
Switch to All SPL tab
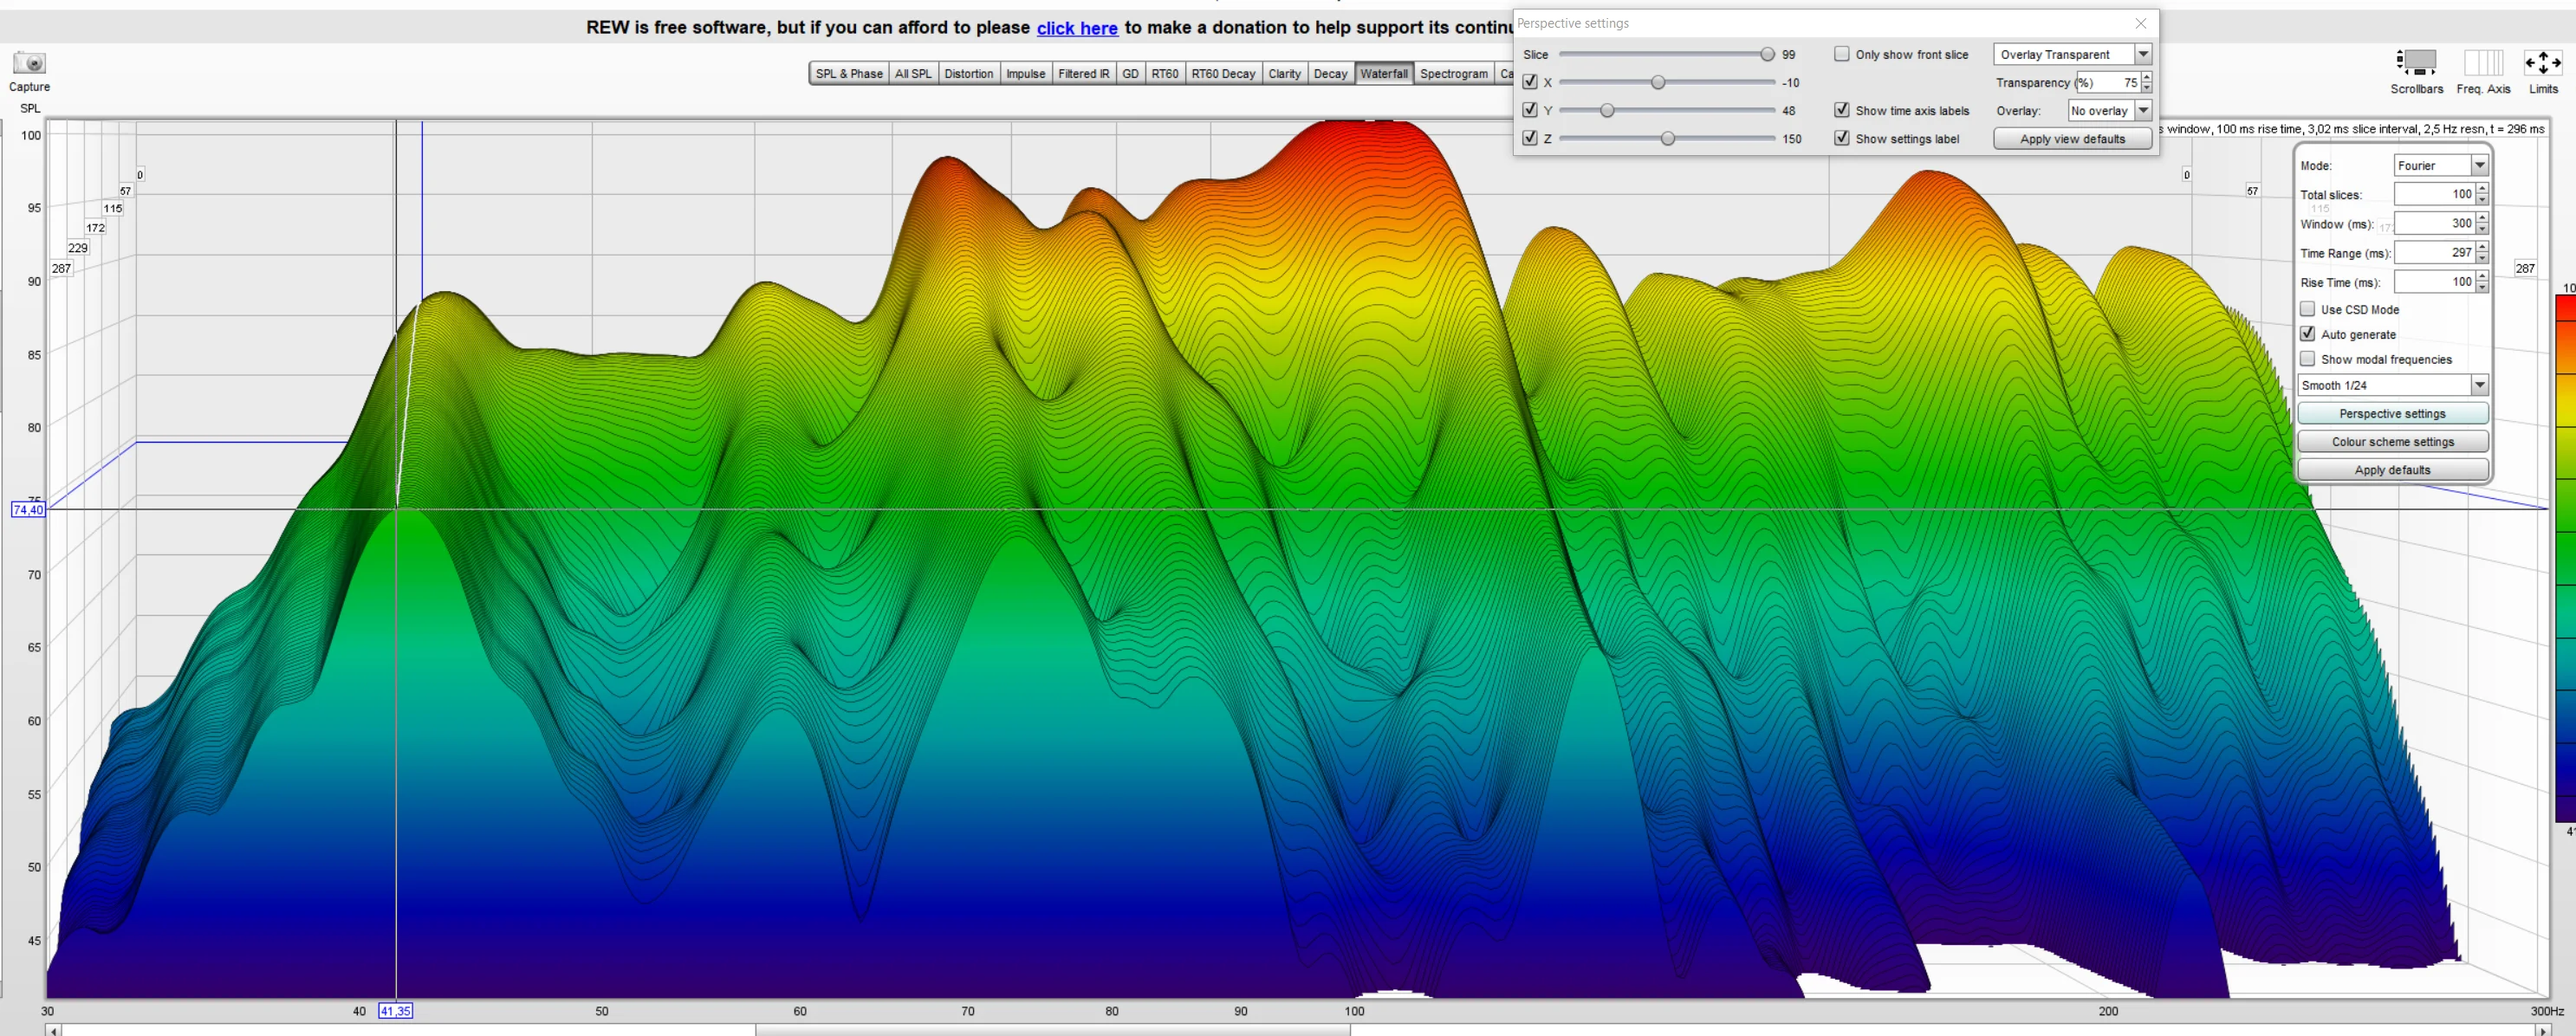pos(913,73)
